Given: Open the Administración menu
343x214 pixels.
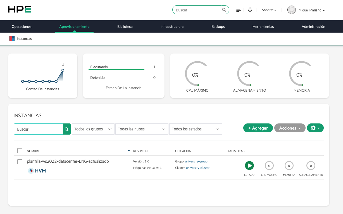Looking at the screenshot, I should (x=313, y=27).
